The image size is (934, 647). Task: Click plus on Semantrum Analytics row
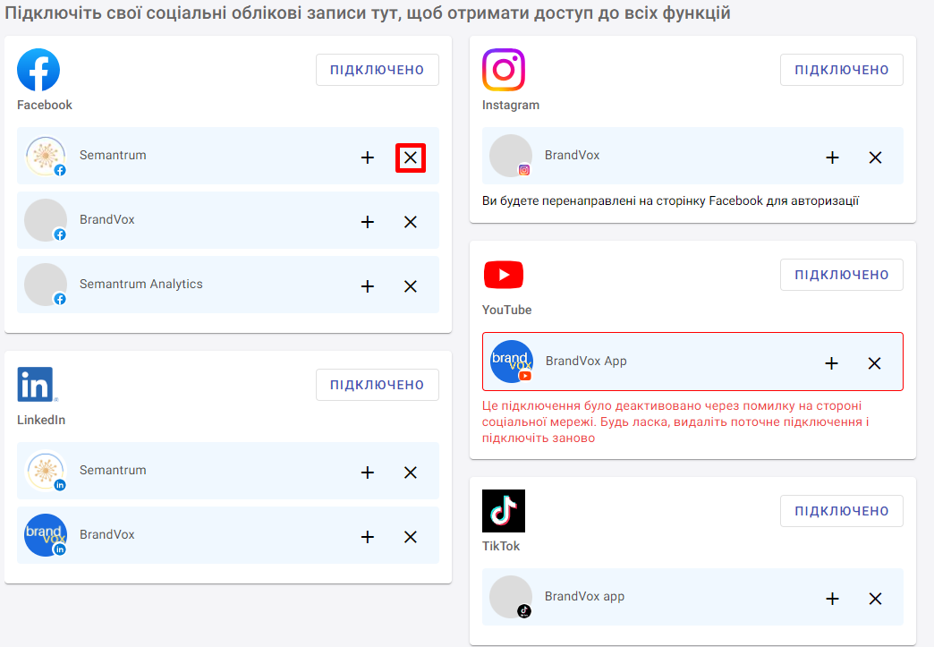368,286
